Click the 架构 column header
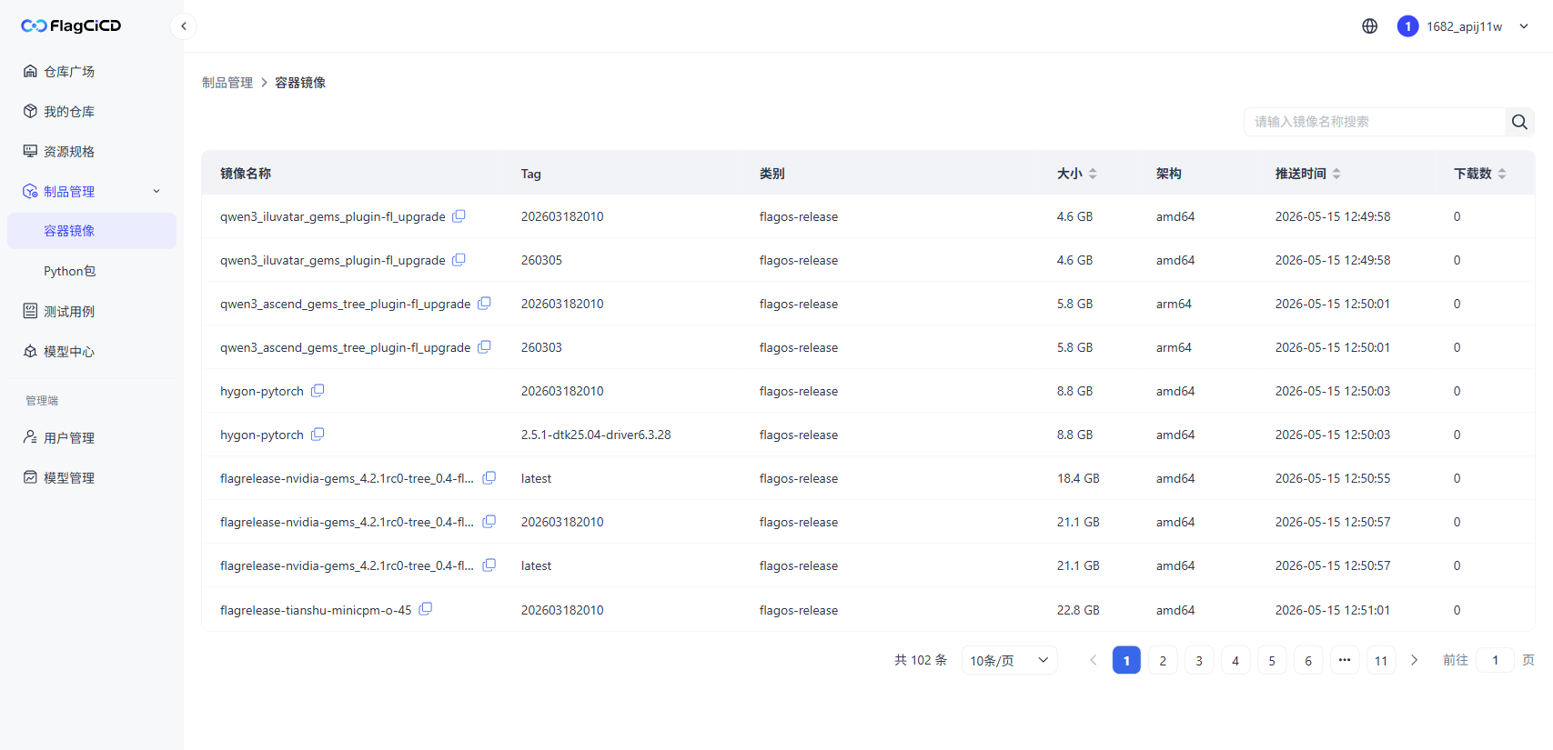 click(1169, 174)
